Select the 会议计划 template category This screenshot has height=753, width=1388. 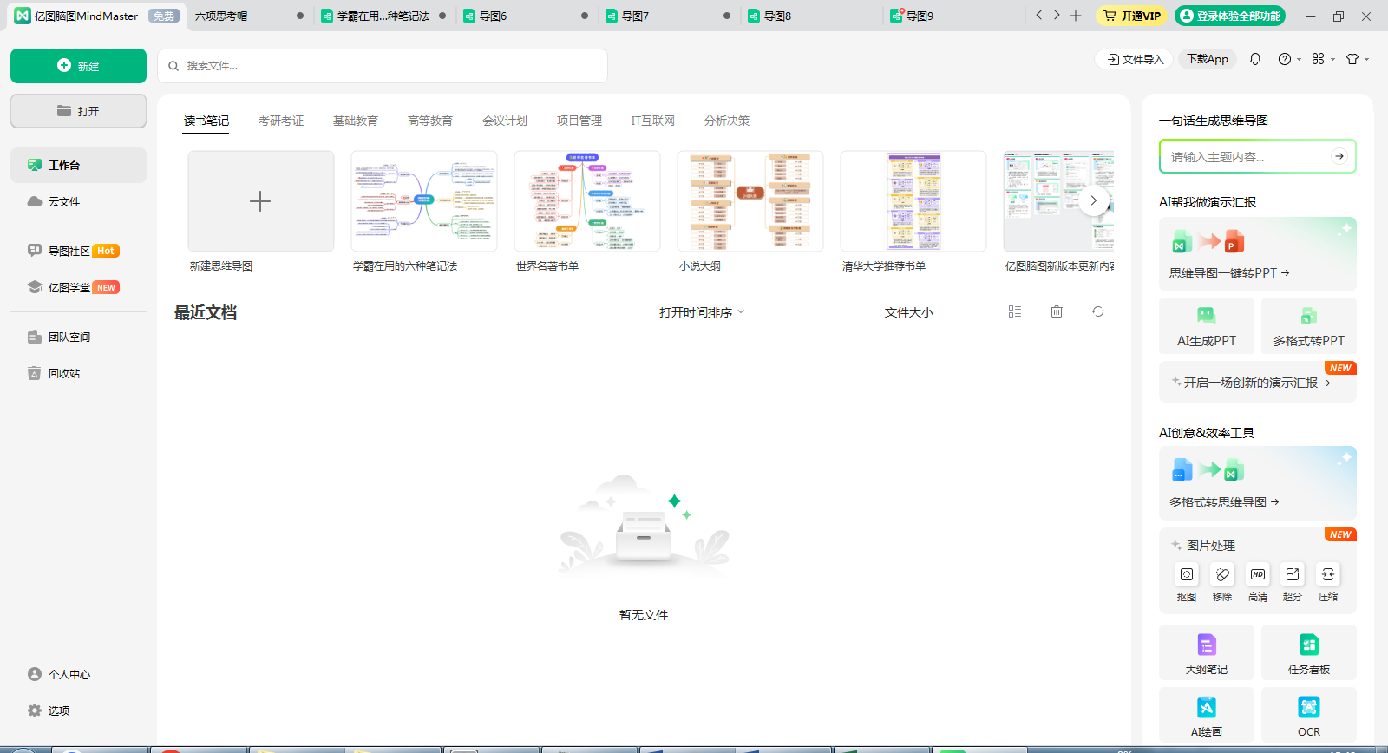[505, 121]
